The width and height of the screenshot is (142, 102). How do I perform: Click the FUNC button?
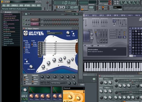click(x=82, y=85)
